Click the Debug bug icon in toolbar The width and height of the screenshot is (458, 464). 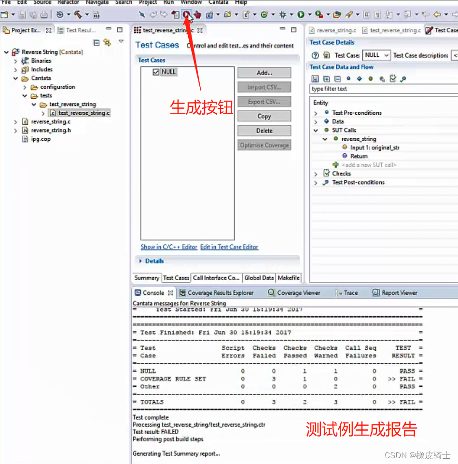pyautogui.click(x=282, y=14)
